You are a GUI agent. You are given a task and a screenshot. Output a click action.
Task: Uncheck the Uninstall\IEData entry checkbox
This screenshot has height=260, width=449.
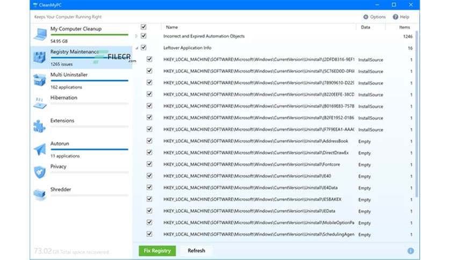coord(149,211)
